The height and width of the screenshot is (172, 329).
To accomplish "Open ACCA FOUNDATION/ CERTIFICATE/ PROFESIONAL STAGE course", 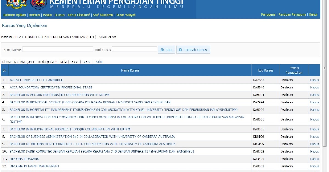I will click(x=51, y=88).
